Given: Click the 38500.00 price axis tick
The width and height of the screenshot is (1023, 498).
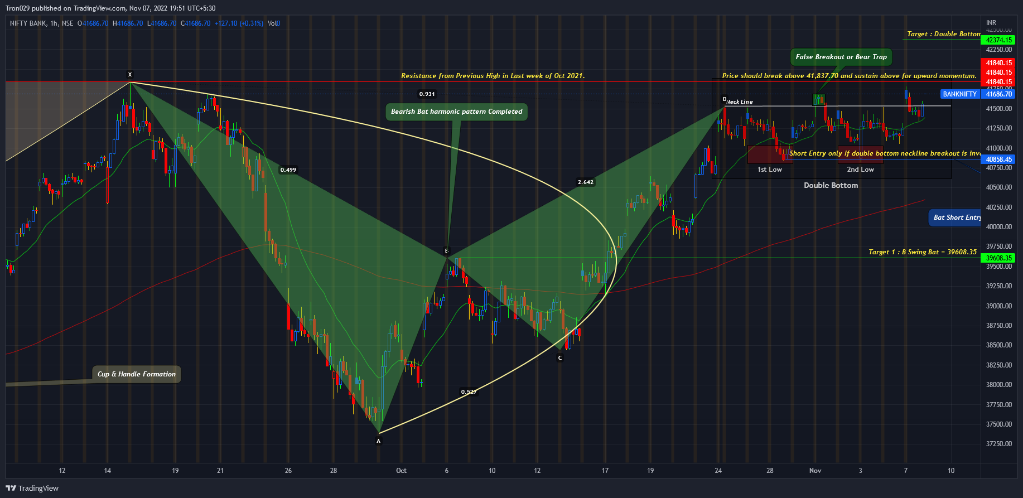Looking at the screenshot, I should [999, 345].
